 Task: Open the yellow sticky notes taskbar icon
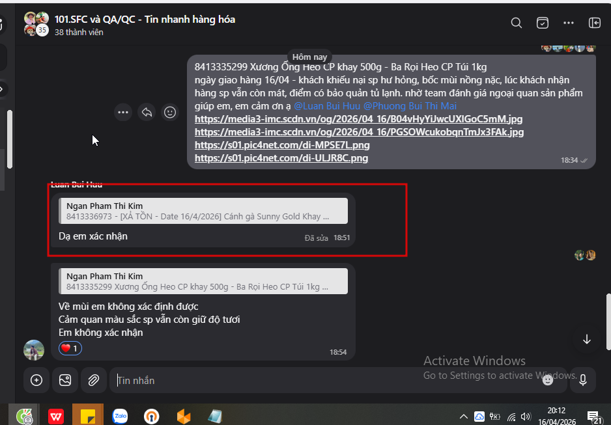point(88,417)
